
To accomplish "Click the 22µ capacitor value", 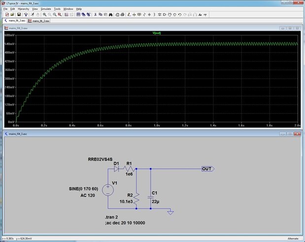I will [x=155, y=202].
